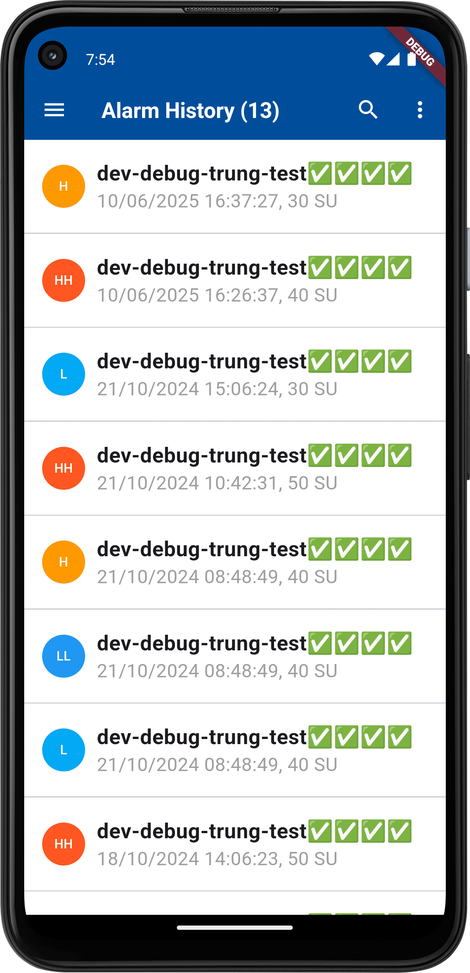This screenshot has height=973, width=470.
Task: Open the 18/10/2024 14:06:23 alarm entry
Action: 235,844
